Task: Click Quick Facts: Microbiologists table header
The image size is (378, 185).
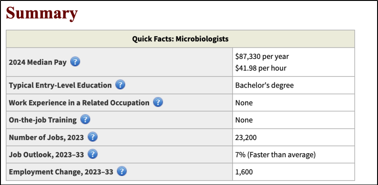Action: [180, 39]
